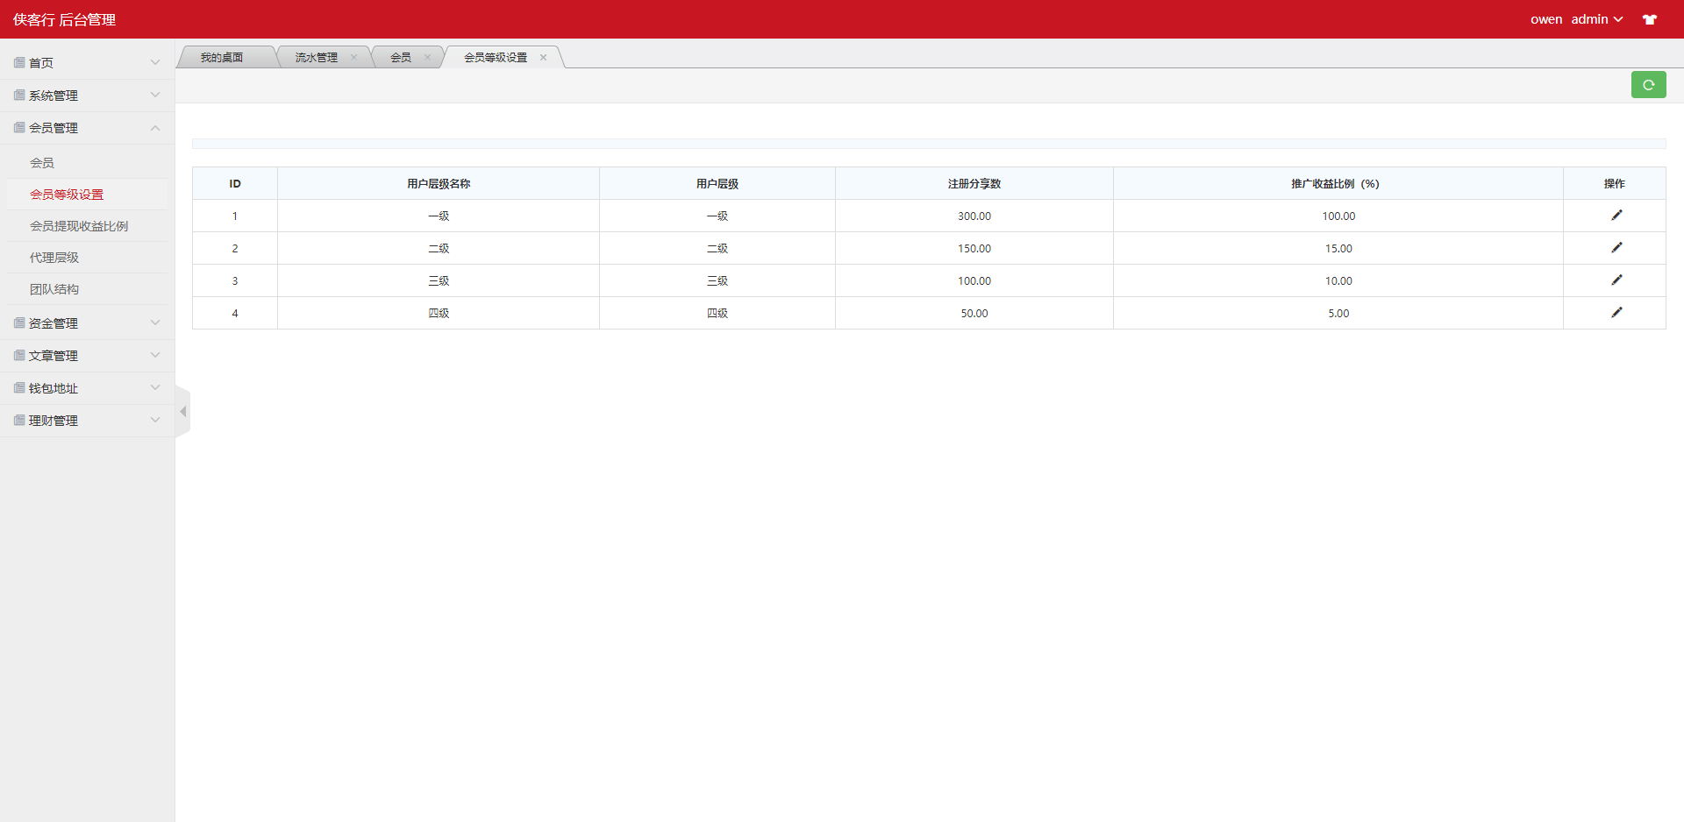Click the 会员管理 menu list icon
This screenshot has height=822, width=1684.
19,127
